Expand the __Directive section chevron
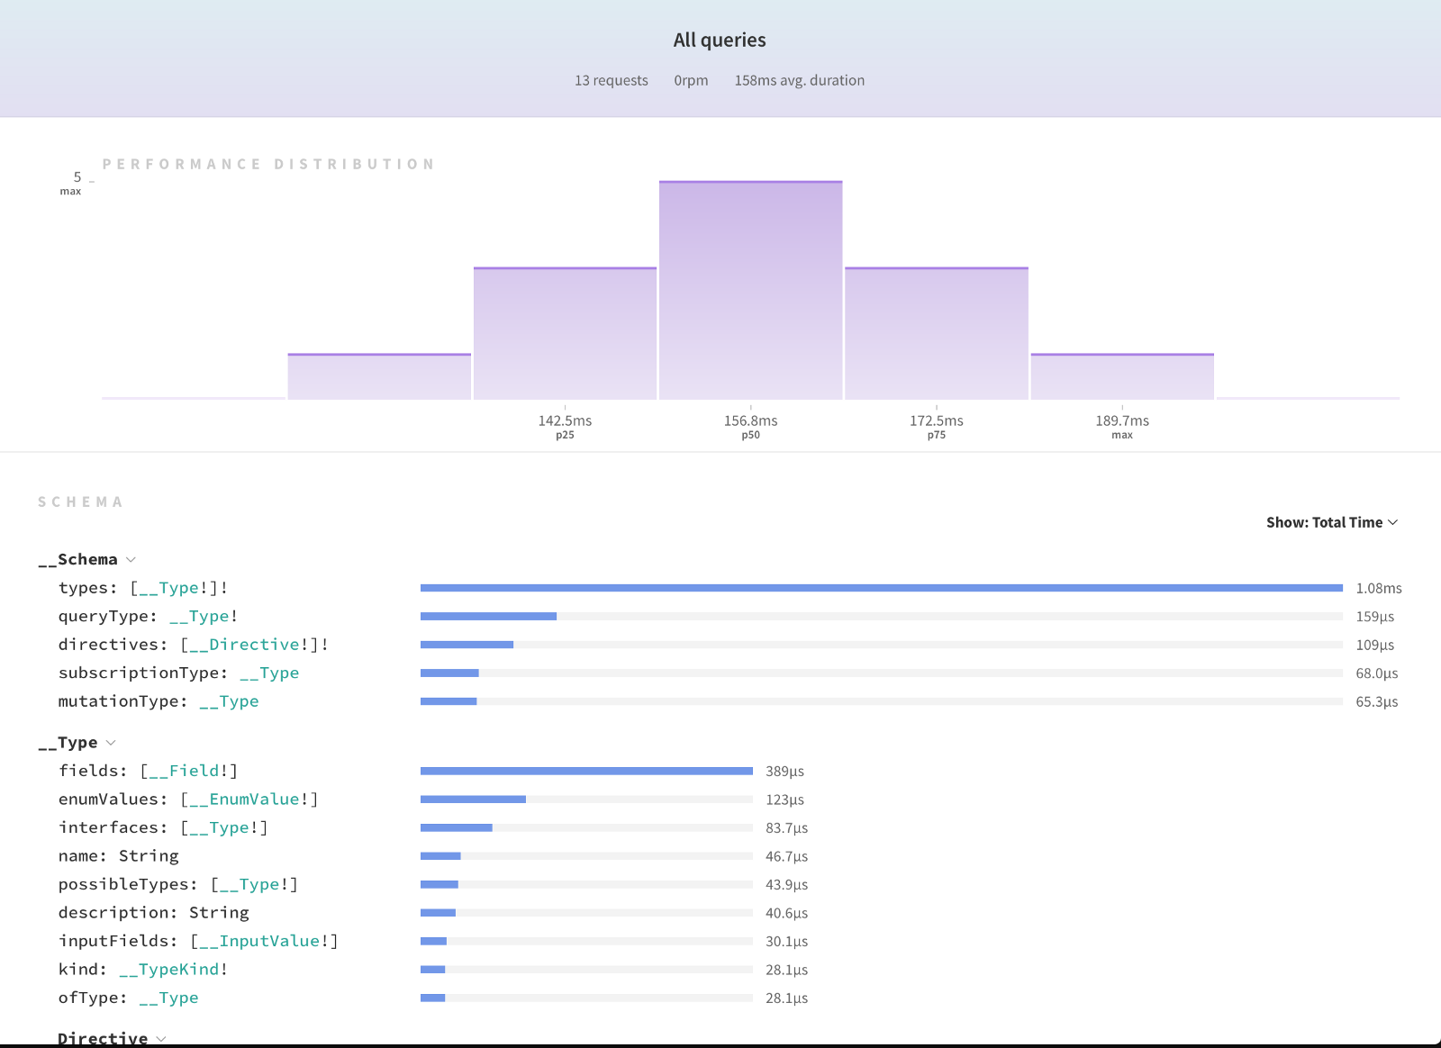 (161, 1038)
